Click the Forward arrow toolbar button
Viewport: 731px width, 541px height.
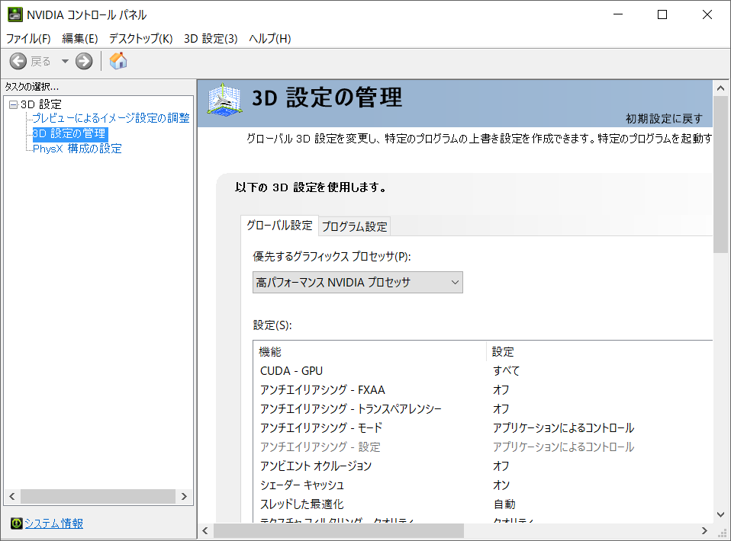(84, 61)
